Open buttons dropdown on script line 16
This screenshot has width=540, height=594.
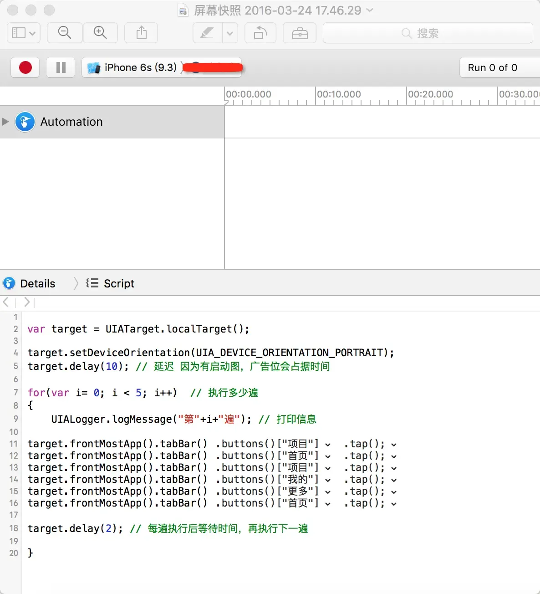327,504
